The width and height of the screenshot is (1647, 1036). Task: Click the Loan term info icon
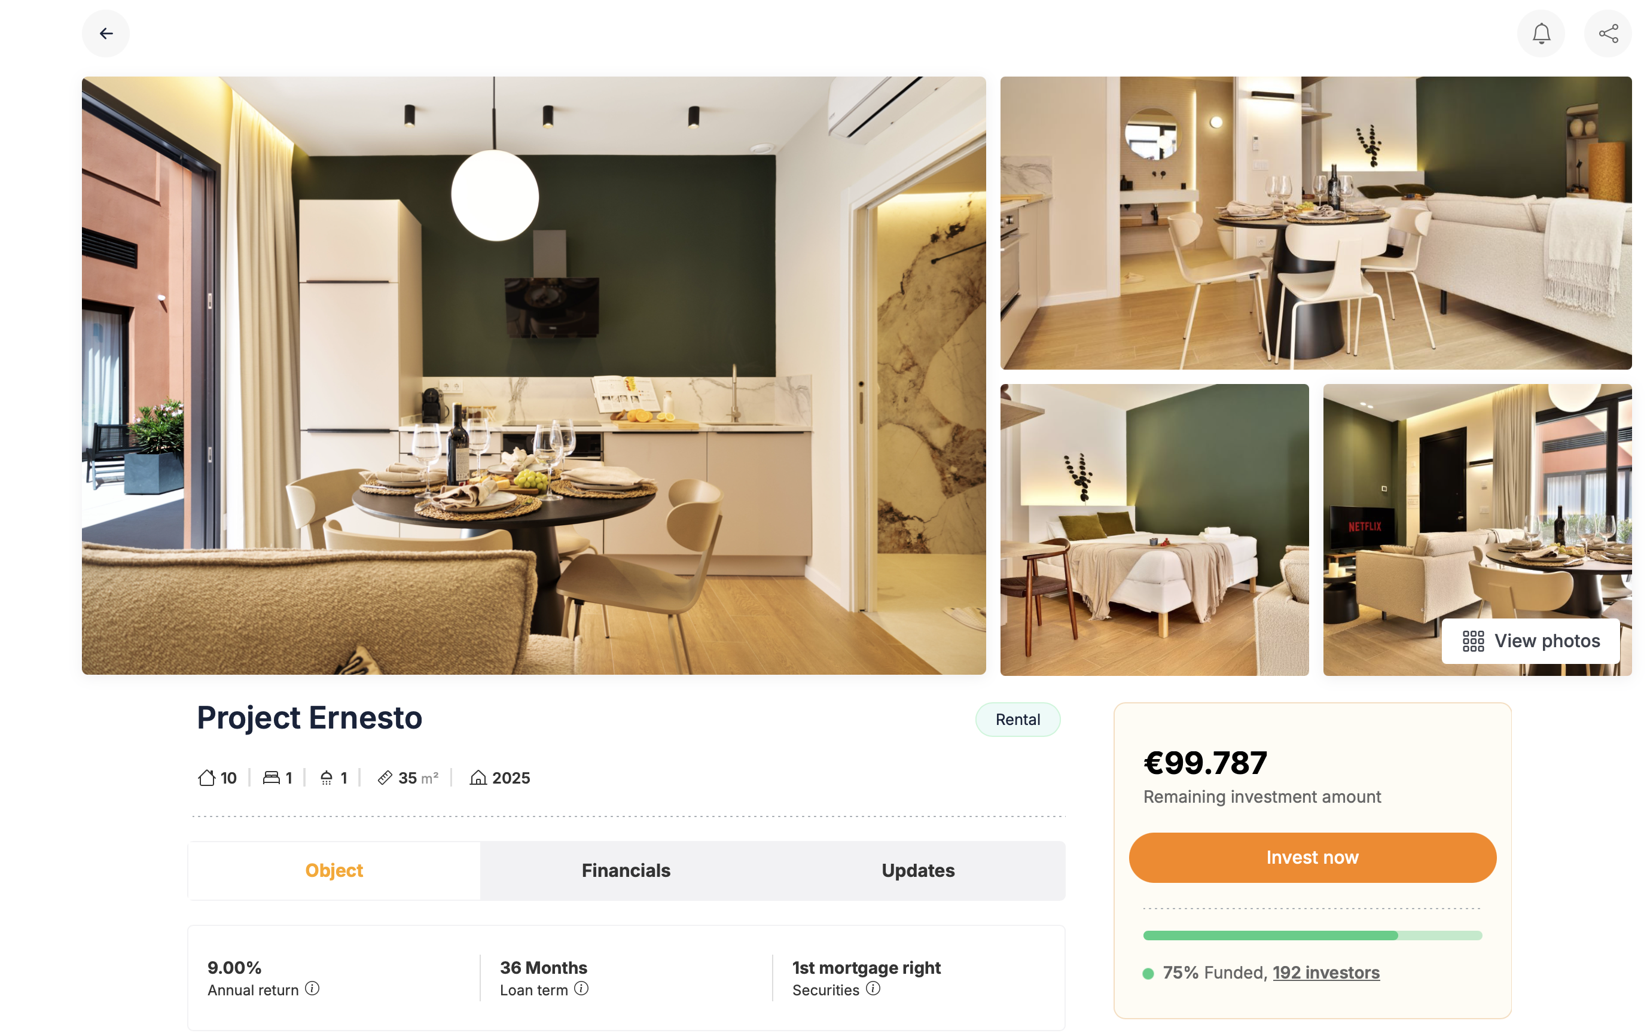coord(581,989)
